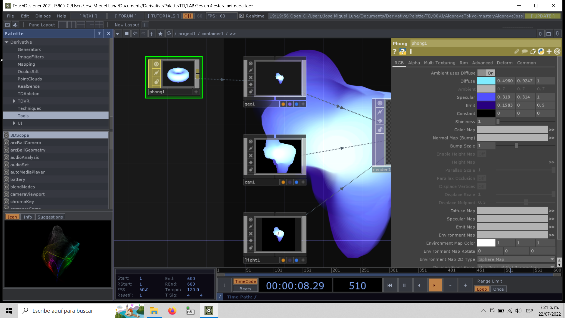Open the Dialogs menu
The width and height of the screenshot is (565, 318).
tap(43, 16)
